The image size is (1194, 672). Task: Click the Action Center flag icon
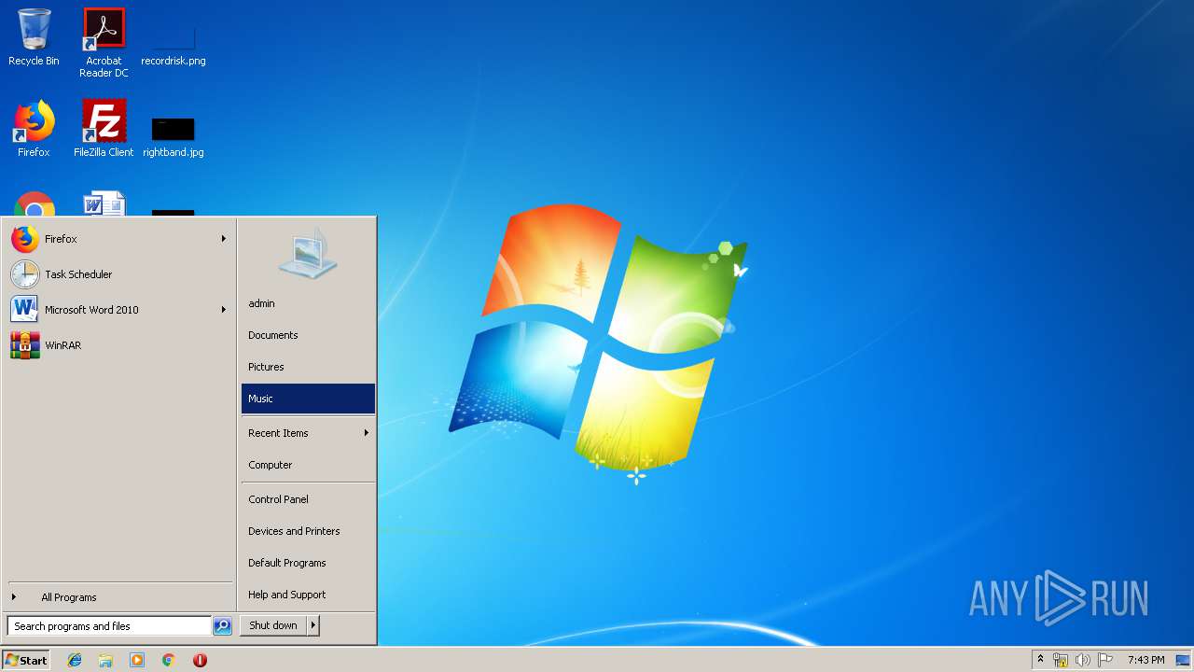click(x=1105, y=660)
